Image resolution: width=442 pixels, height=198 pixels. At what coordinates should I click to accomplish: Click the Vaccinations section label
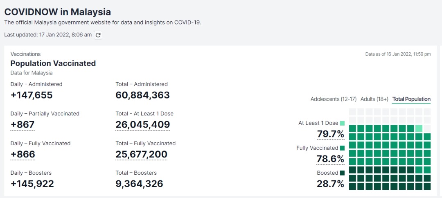25,54
